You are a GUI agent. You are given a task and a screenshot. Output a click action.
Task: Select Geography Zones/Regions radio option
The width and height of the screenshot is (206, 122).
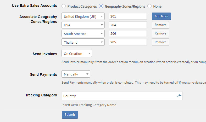click(x=101, y=6)
